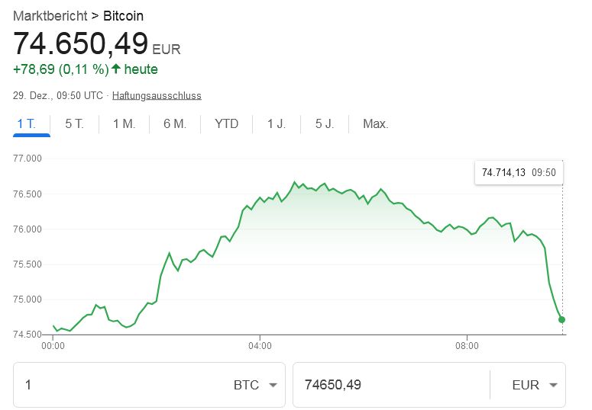
Task: Click the 74.714,13 price tooltip
Action: [519, 172]
